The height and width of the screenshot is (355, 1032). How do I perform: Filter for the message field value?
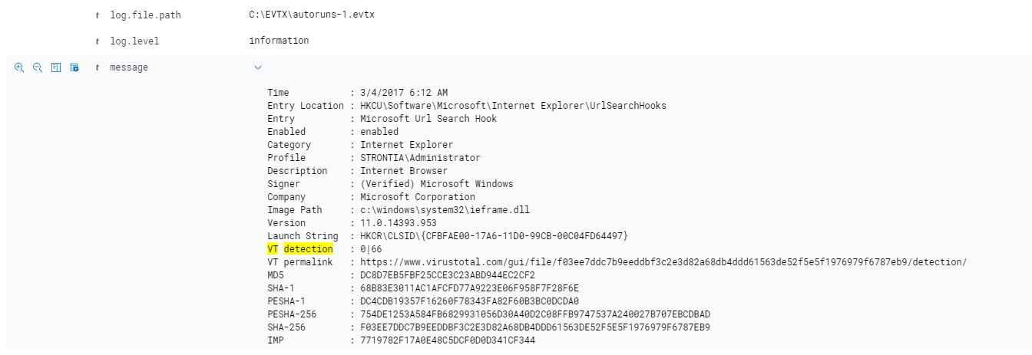tap(19, 67)
